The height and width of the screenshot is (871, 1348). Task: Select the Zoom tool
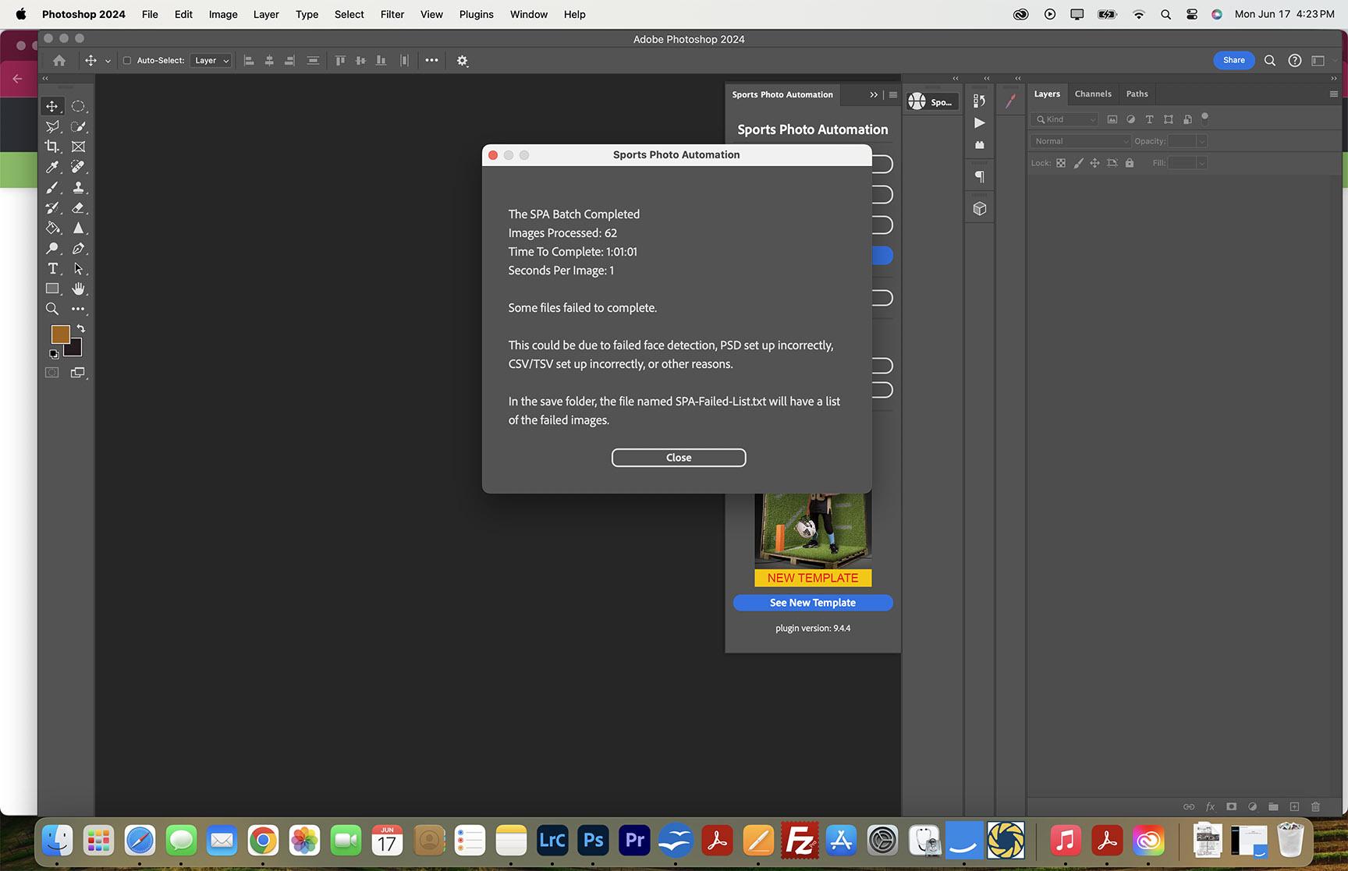point(52,309)
